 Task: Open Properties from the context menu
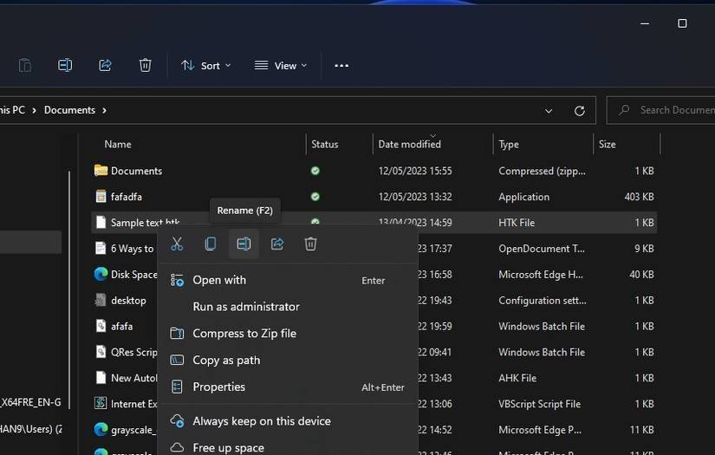tap(218, 387)
